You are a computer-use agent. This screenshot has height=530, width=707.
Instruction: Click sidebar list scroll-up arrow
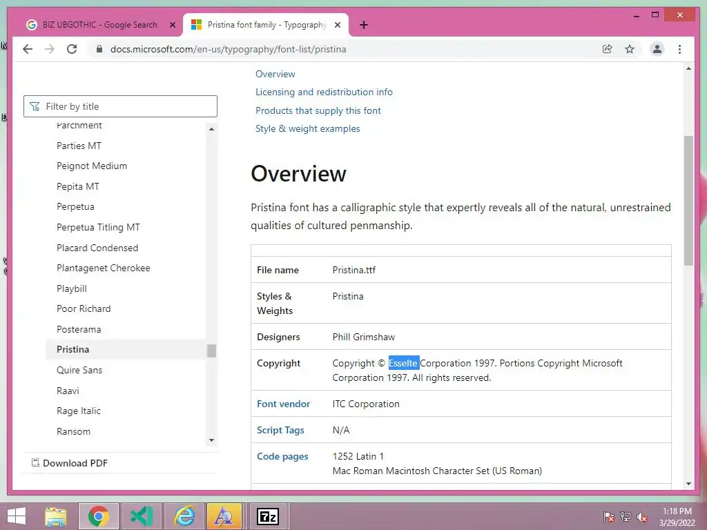(x=211, y=129)
